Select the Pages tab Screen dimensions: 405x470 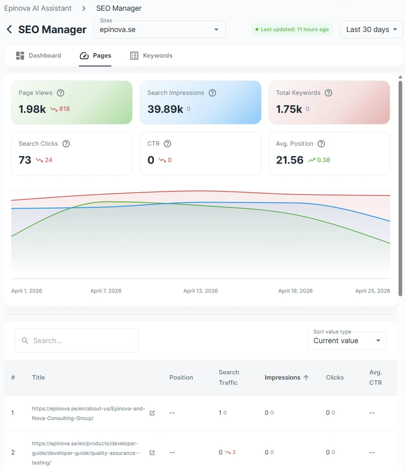[x=95, y=55]
